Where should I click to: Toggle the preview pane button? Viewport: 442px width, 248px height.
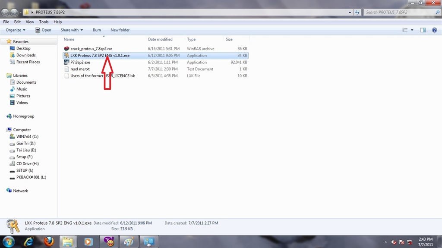tap(423, 30)
